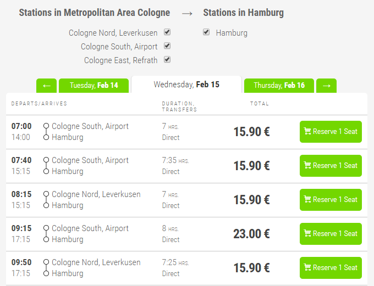Image resolution: width=374 pixels, height=286 pixels.
Task: Click the 15.90 € price for 07:00
Action: coord(251,132)
